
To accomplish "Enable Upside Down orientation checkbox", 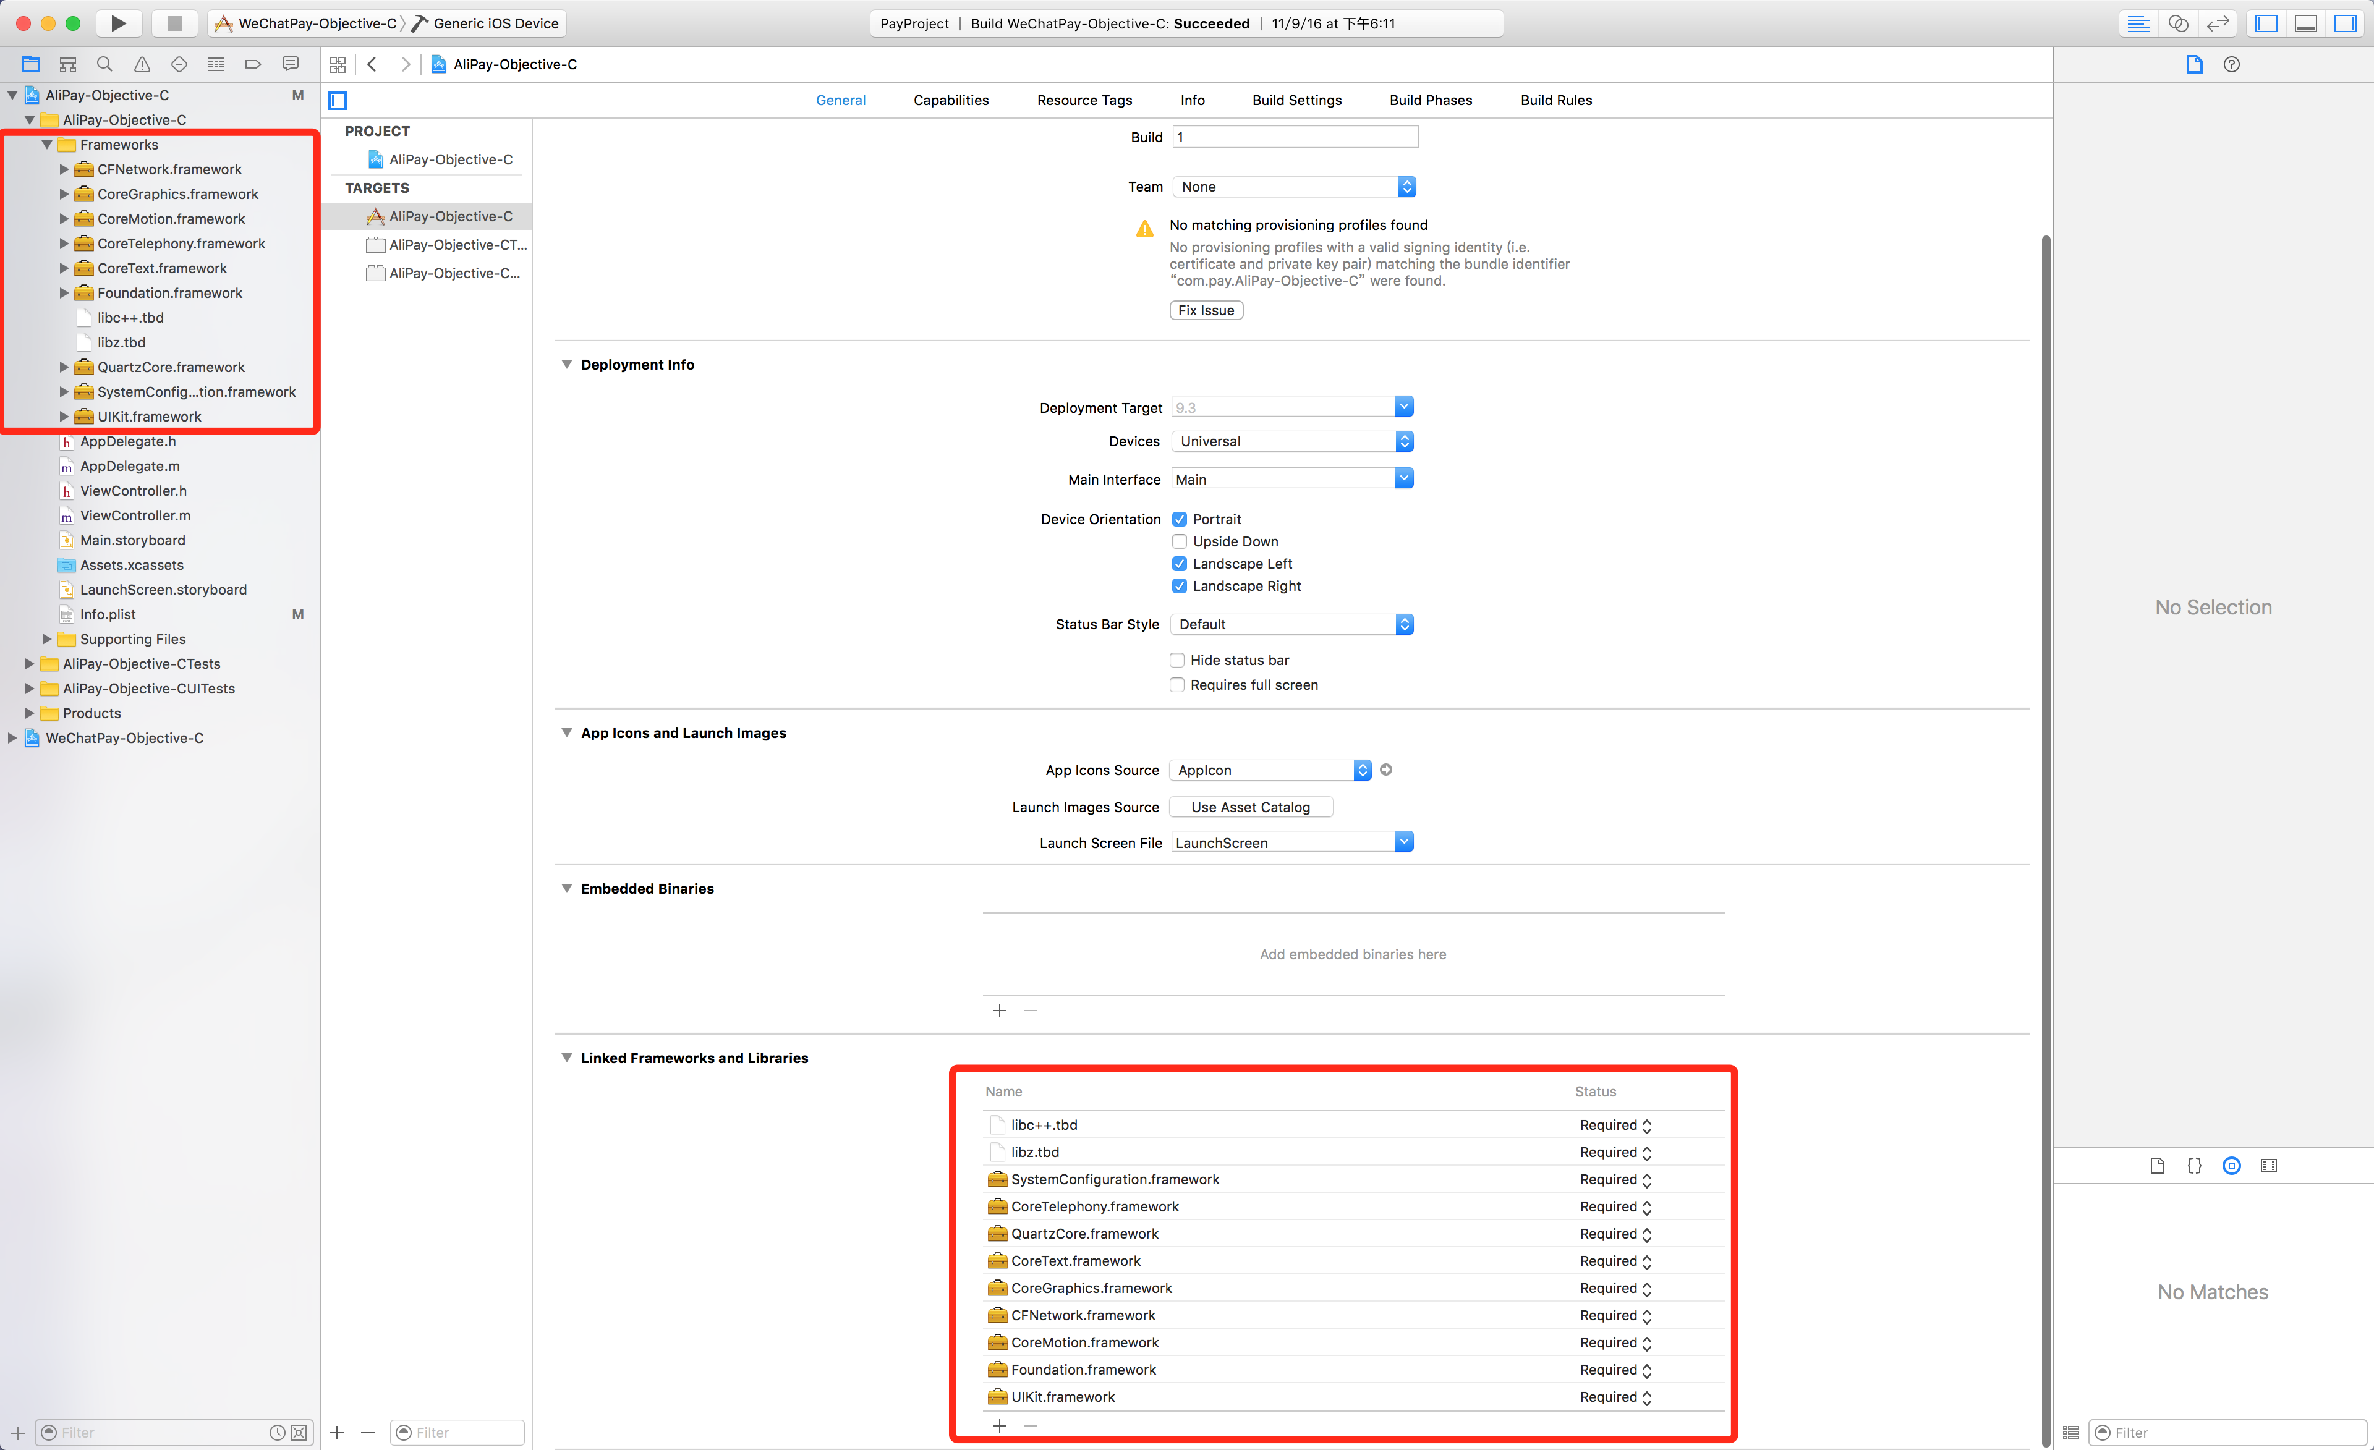I will click(x=1178, y=541).
